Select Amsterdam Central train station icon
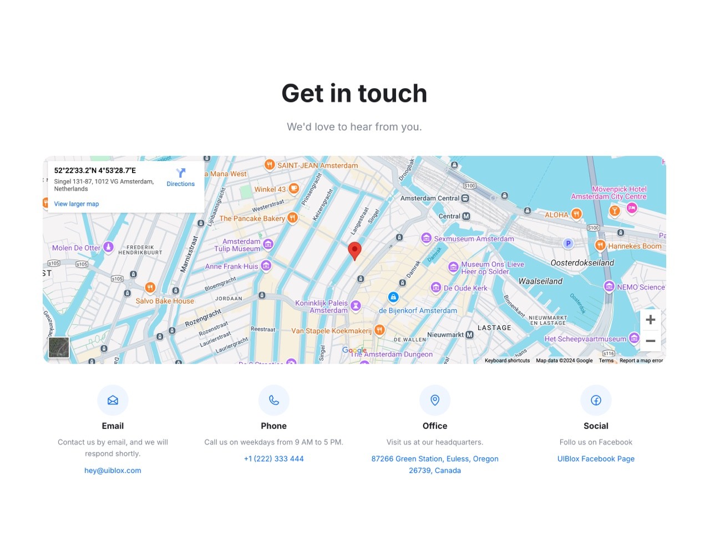This screenshot has width=710, height=555. [465, 198]
